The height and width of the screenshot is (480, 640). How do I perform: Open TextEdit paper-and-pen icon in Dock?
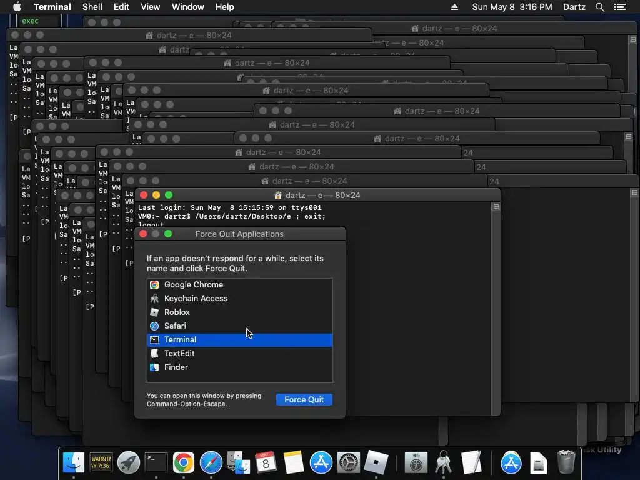click(x=471, y=462)
